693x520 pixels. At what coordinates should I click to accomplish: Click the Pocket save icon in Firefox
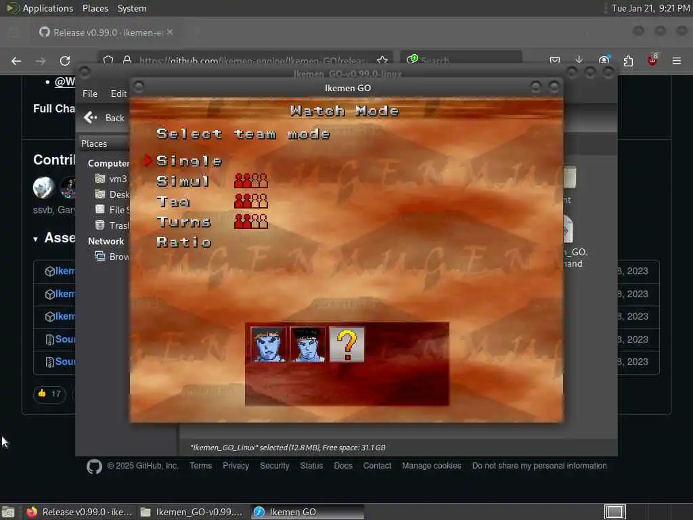point(555,60)
